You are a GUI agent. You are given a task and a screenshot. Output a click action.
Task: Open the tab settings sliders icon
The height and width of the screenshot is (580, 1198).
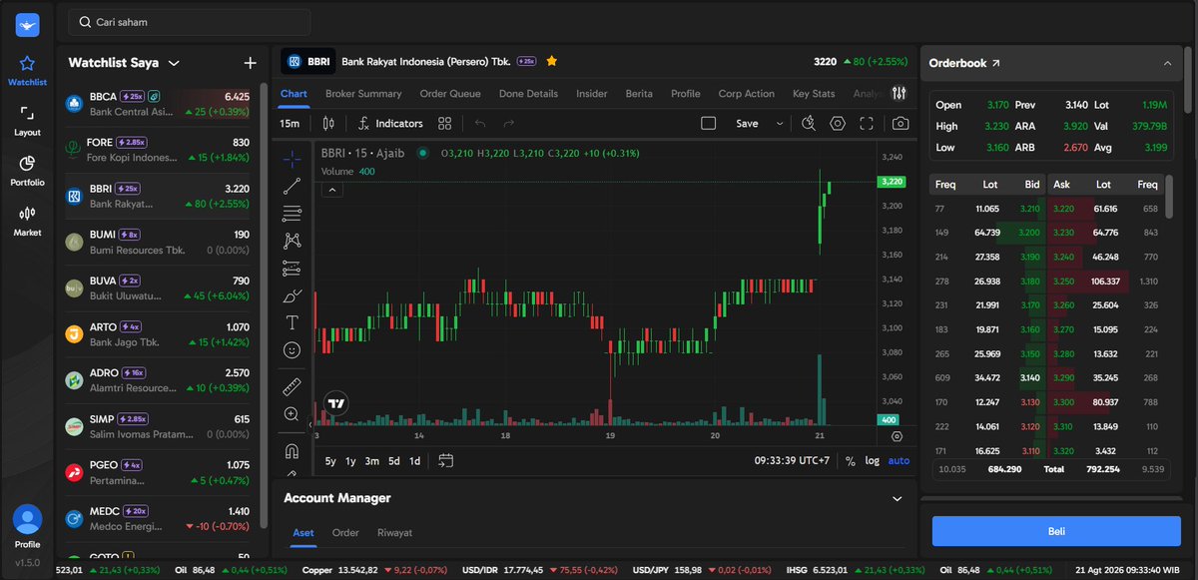click(899, 93)
